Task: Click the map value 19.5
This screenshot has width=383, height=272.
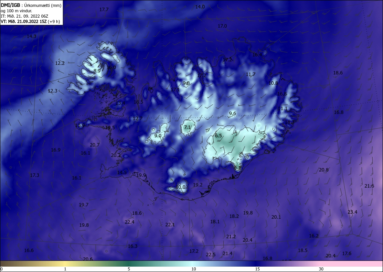Action: pos(110,128)
